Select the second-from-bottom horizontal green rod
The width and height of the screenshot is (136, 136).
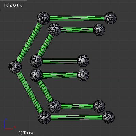click(x=77, y=106)
